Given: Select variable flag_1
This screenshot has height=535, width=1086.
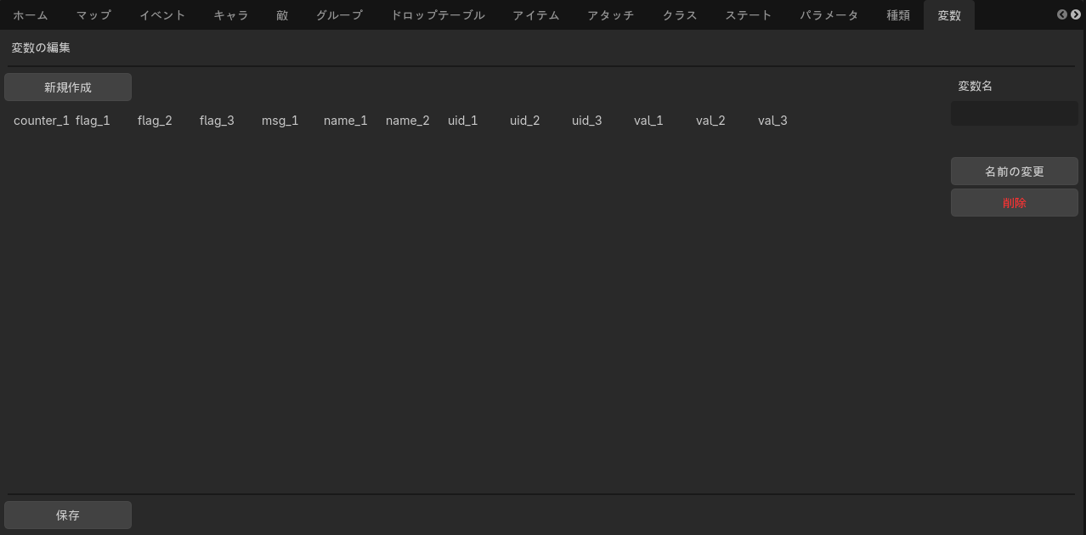Looking at the screenshot, I should click(93, 121).
